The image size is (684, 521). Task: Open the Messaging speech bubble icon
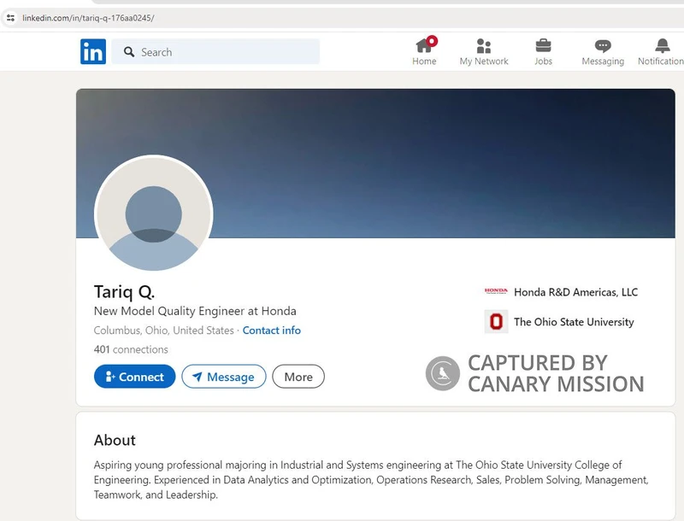click(603, 47)
